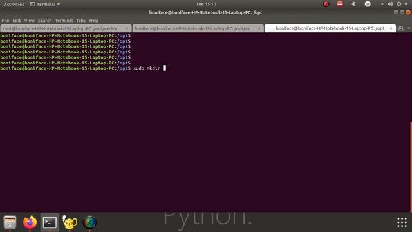The height and width of the screenshot is (232, 412).
Task: Show applications grid button
Action: [x=402, y=222]
